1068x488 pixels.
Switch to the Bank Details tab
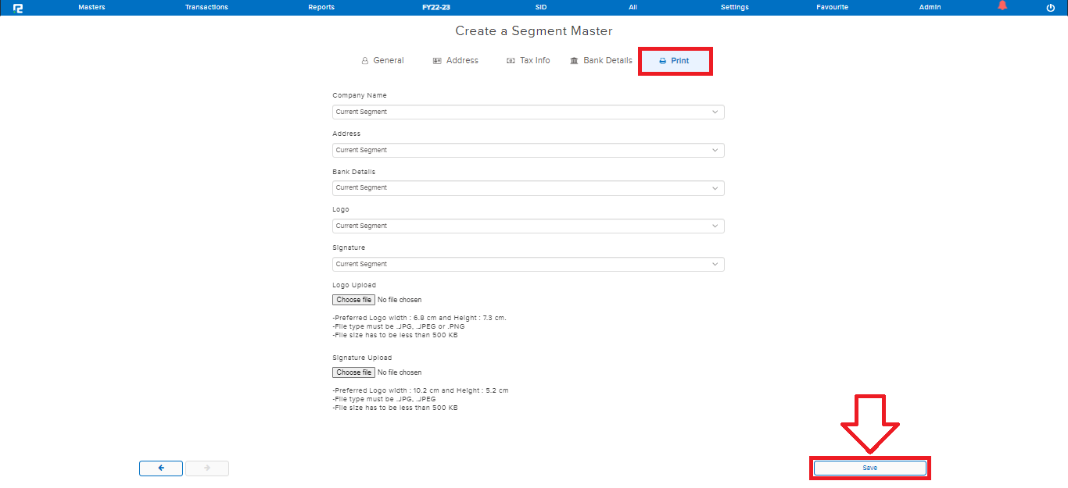click(607, 60)
